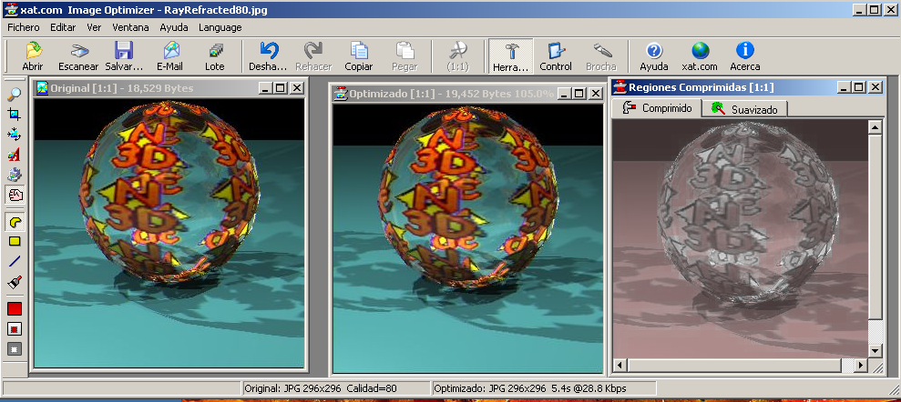Maximize the Original image window

[280, 87]
